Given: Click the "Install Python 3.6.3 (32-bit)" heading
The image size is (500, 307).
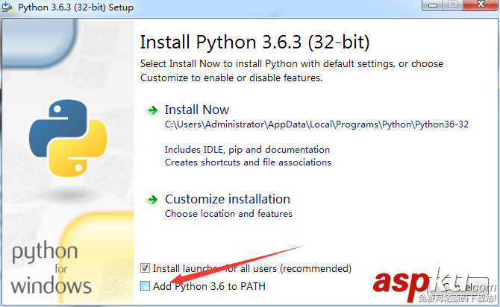Looking at the screenshot, I should tap(254, 40).
